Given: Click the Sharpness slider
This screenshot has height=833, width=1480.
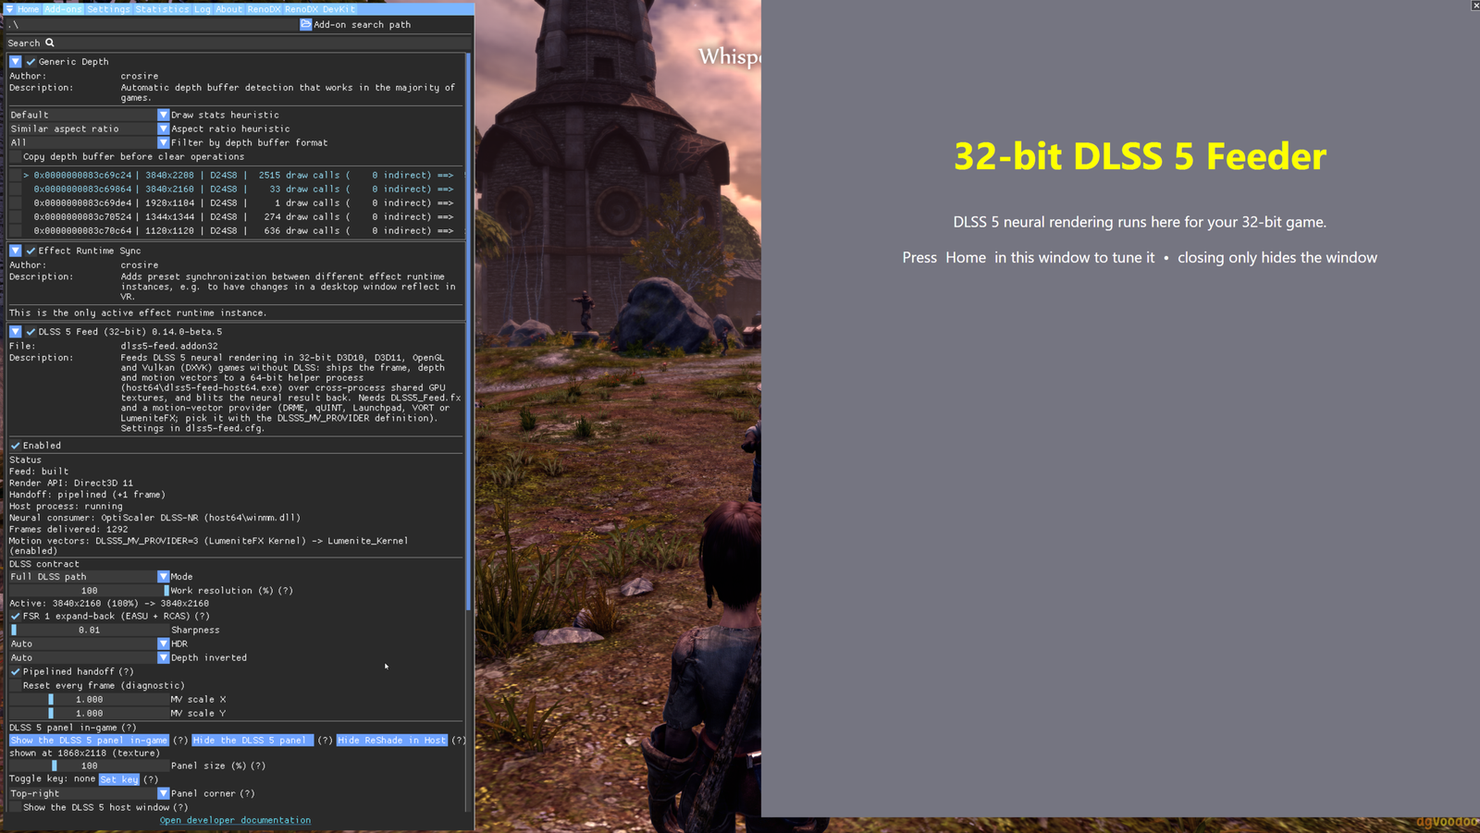Looking at the screenshot, I should click(89, 630).
